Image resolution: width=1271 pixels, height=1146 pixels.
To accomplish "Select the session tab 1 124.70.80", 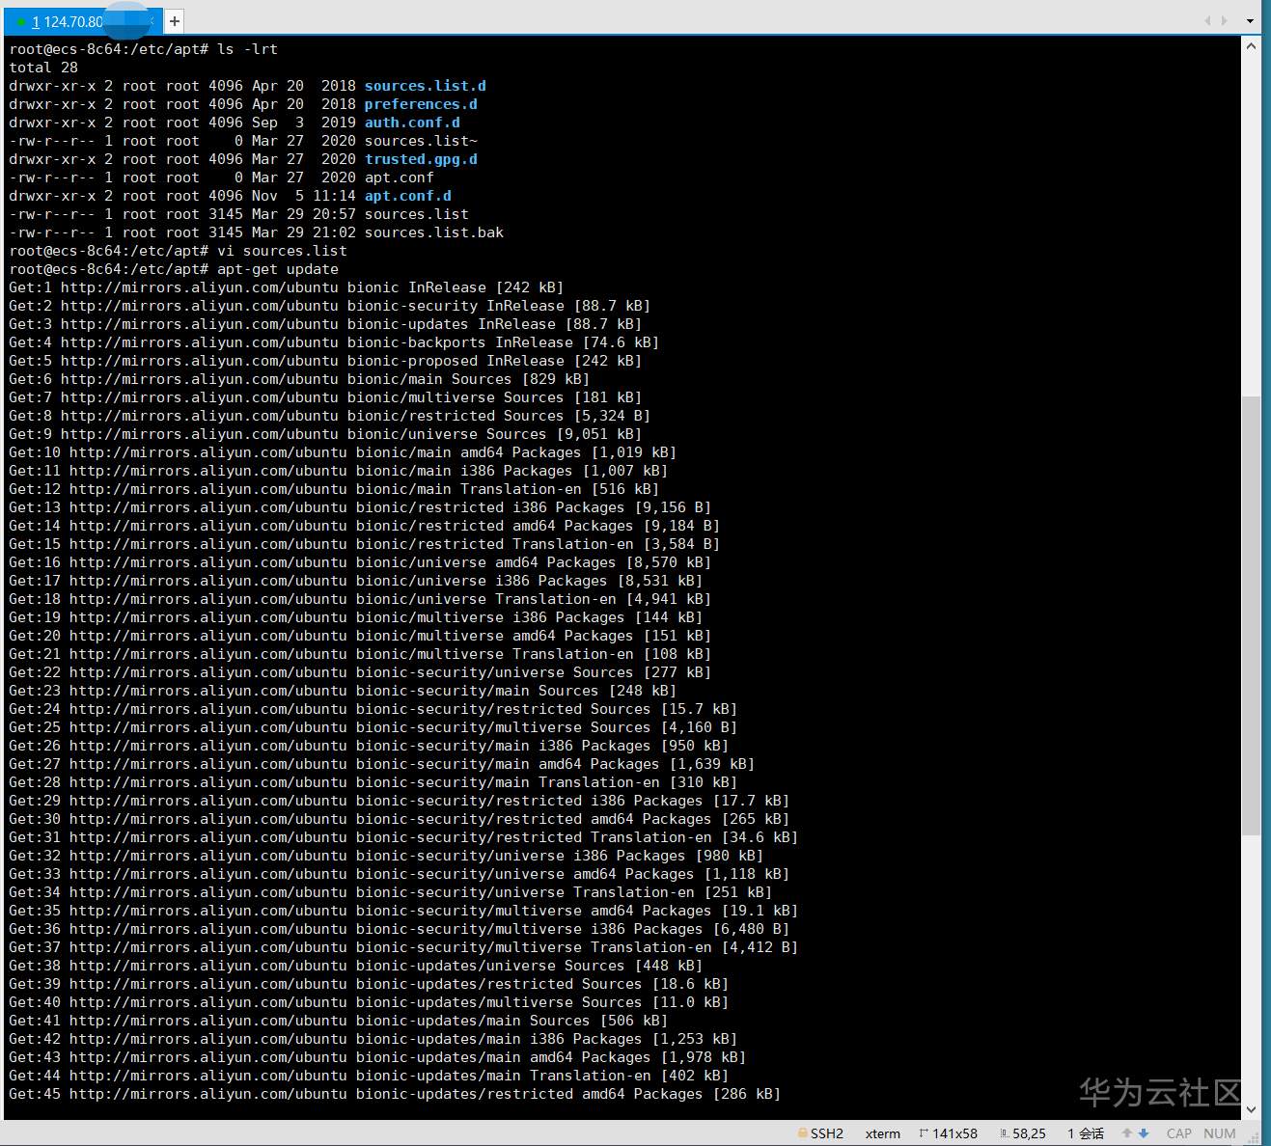I will pyautogui.click(x=84, y=20).
